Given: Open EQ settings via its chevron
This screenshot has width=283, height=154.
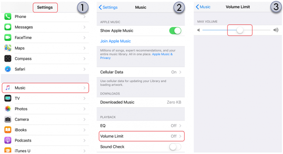Looking at the screenshot, I should (x=180, y=126).
